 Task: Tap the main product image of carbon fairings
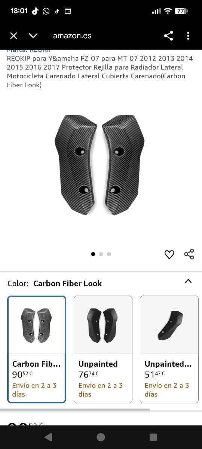100,165
